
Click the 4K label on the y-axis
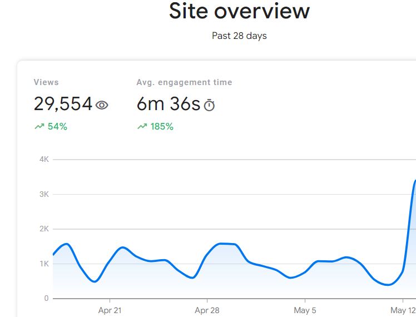43,160
